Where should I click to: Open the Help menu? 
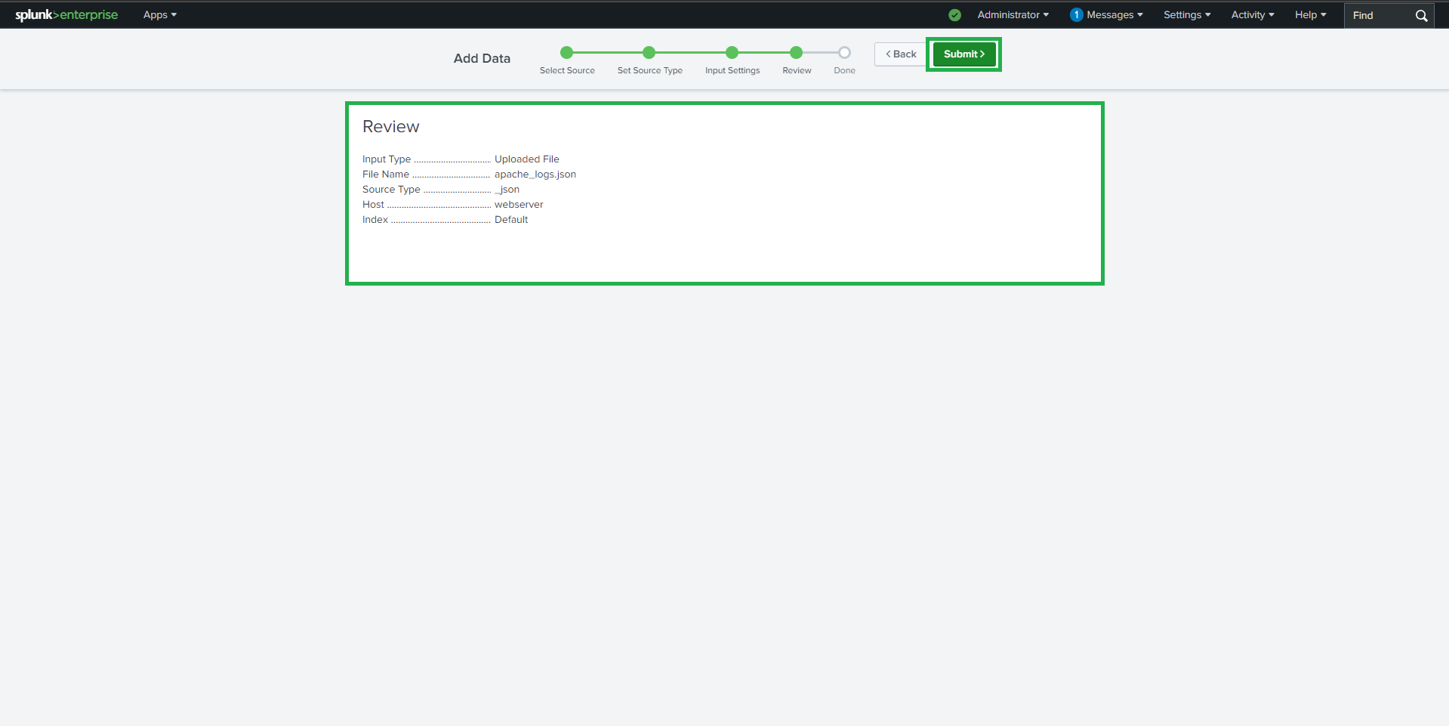point(1311,15)
